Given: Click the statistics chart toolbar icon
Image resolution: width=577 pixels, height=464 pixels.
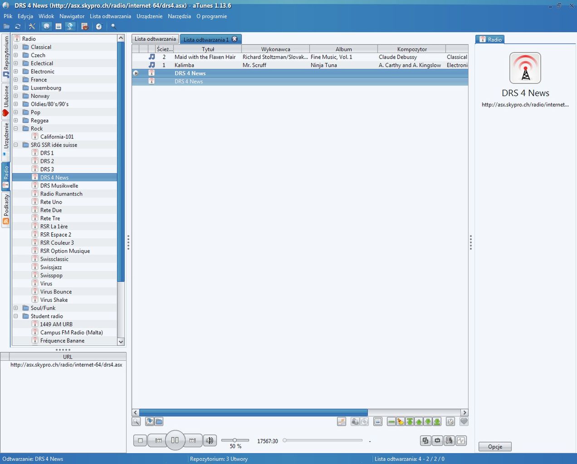Looking at the screenshot, I should [x=84, y=27].
